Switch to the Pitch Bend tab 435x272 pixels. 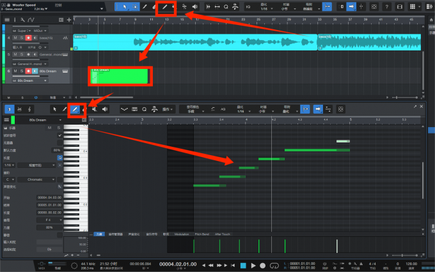(x=201, y=234)
